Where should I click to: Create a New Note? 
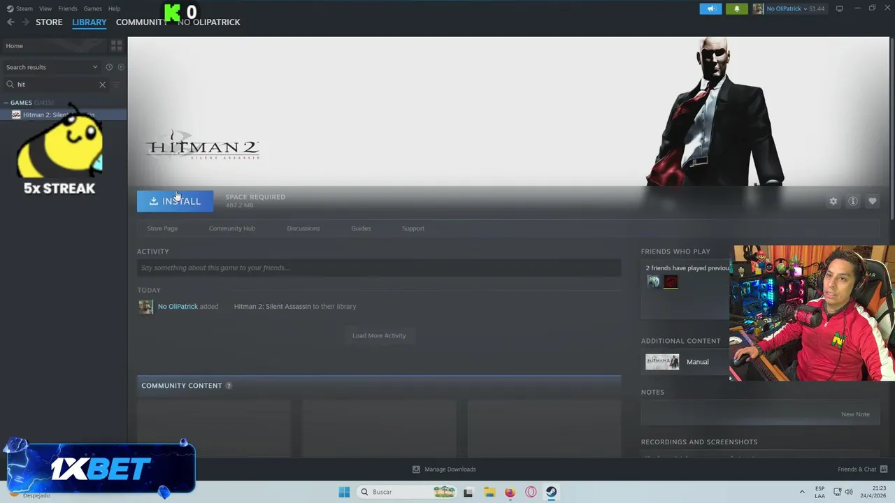coord(855,414)
